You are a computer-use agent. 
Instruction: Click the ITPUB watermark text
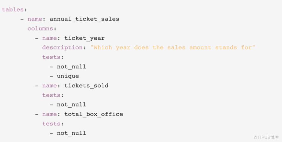[x=266, y=137]
